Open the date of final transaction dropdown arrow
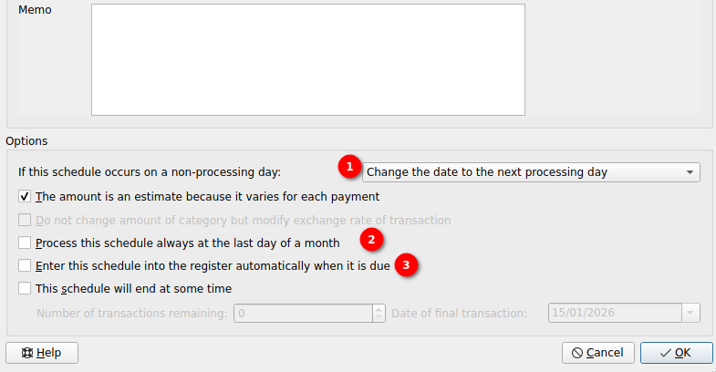This screenshot has width=716, height=372. pyautogui.click(x=690, y=313)
